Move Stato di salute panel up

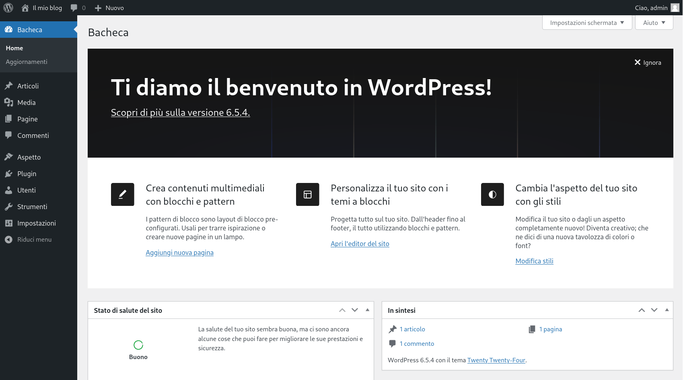point(342,310)
